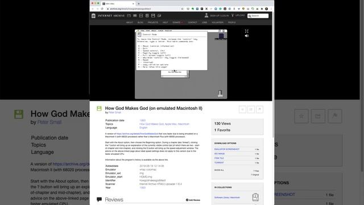Viewport: 364px width, 205px height.
Task: Mute the emulator with the speaker icon
Action: [246, 36]
